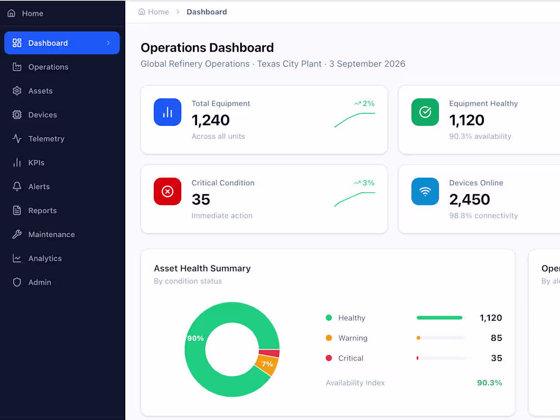Screen dimensions: 560x420
Task: Click the Operations Dashboard heading
Action: tap(207, 47)
